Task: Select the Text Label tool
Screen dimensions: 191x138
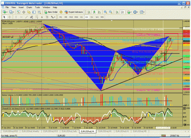Action: pyautogui.click(x=47, y=17)
